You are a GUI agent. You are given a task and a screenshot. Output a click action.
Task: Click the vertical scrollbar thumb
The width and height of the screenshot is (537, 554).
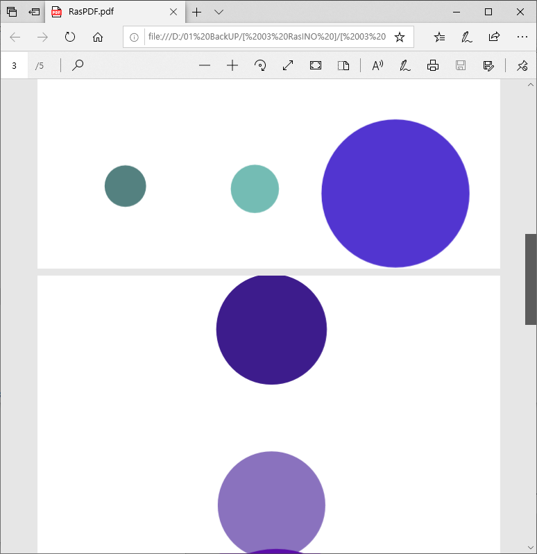click(x=531, y=279)
